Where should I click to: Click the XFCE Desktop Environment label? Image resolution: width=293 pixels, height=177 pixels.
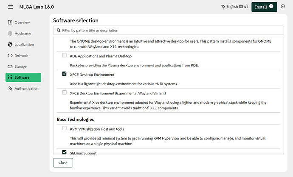(92, 75)
